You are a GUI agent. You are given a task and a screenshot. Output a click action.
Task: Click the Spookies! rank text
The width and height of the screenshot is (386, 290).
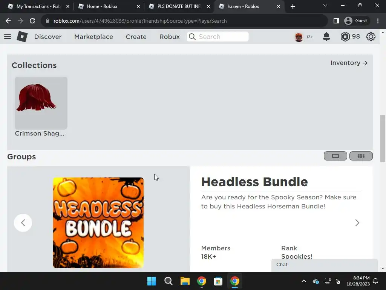click(297, 256)
